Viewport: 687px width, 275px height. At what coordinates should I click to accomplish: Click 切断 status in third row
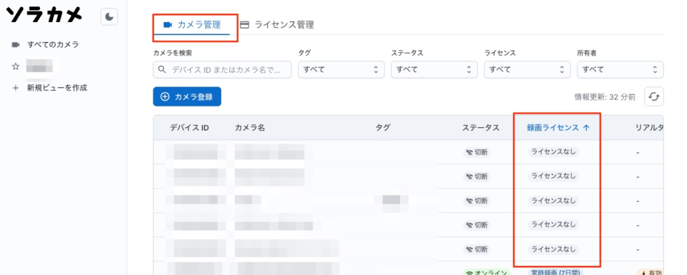point(477,201)
